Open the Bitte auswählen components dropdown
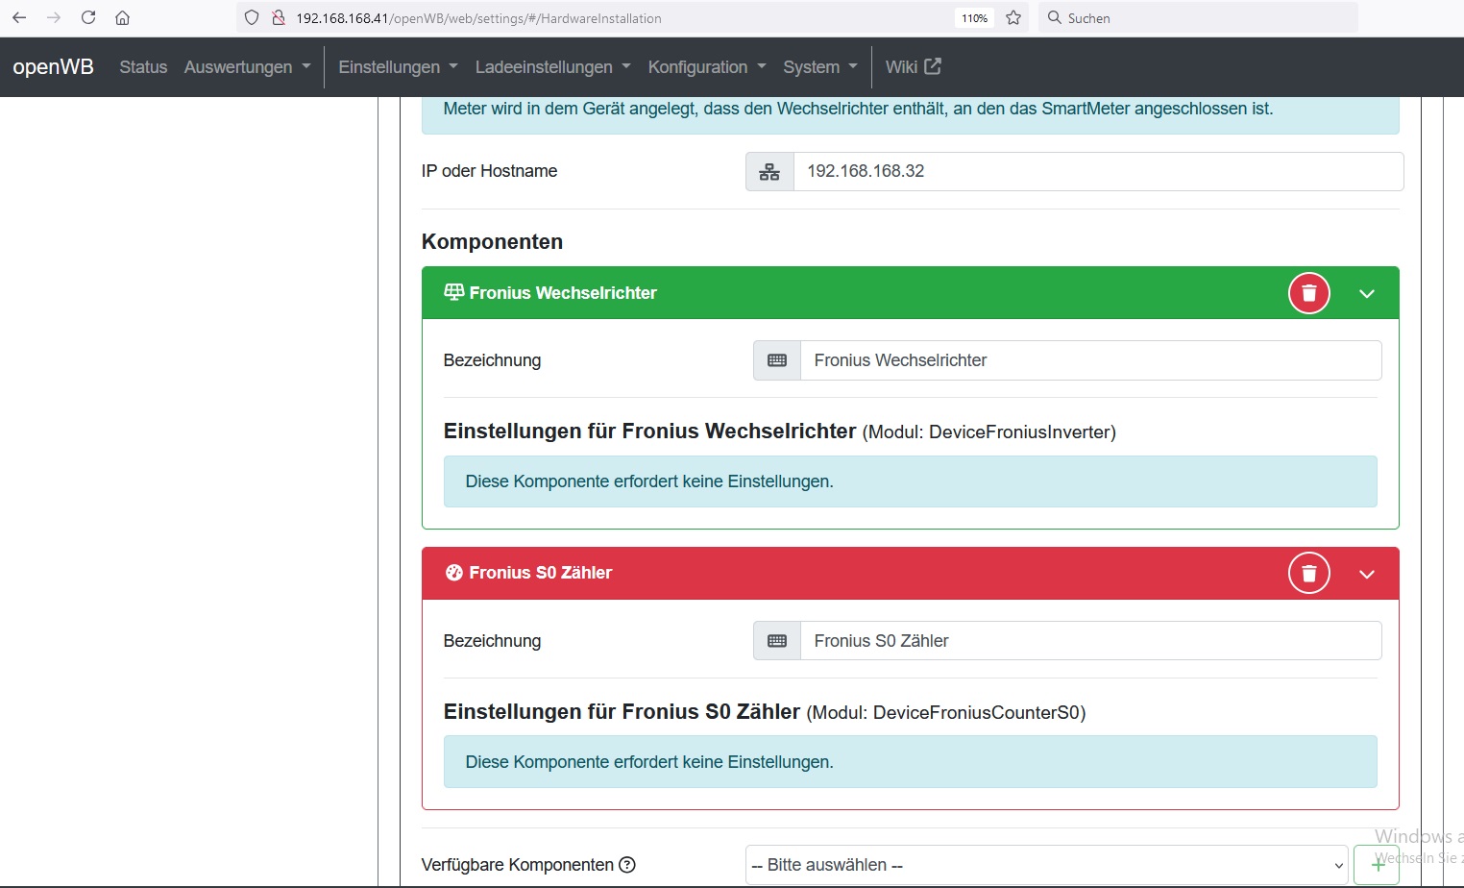This screenshot has height=888, width=1464. tap(1047, 865)
